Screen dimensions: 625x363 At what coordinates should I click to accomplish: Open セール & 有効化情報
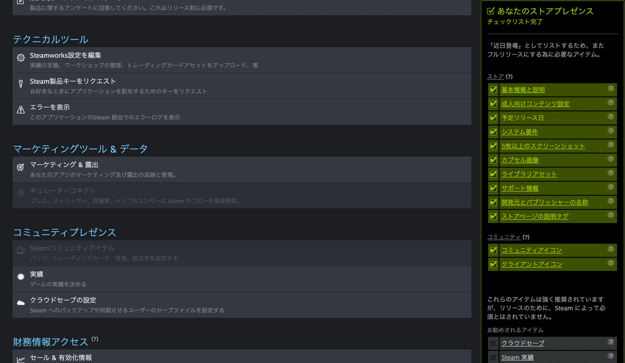pyautogui.click(x=242, y=356)
